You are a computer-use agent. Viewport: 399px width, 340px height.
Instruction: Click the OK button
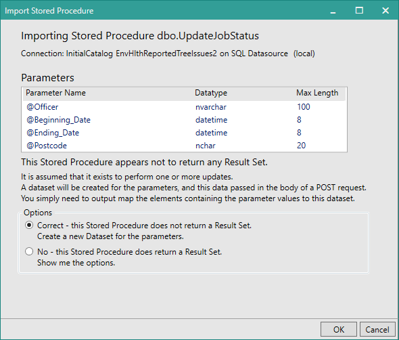pos(339,330)
